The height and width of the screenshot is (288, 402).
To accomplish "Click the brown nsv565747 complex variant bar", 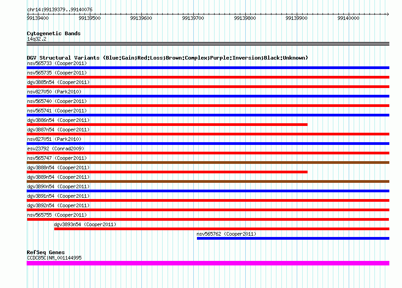I will (208, 163).
